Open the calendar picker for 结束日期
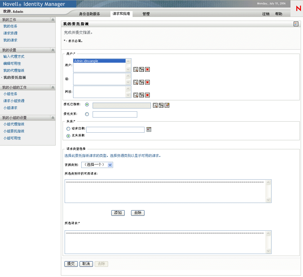The width and height of the screenshot is (303, 277). (149, 129)
